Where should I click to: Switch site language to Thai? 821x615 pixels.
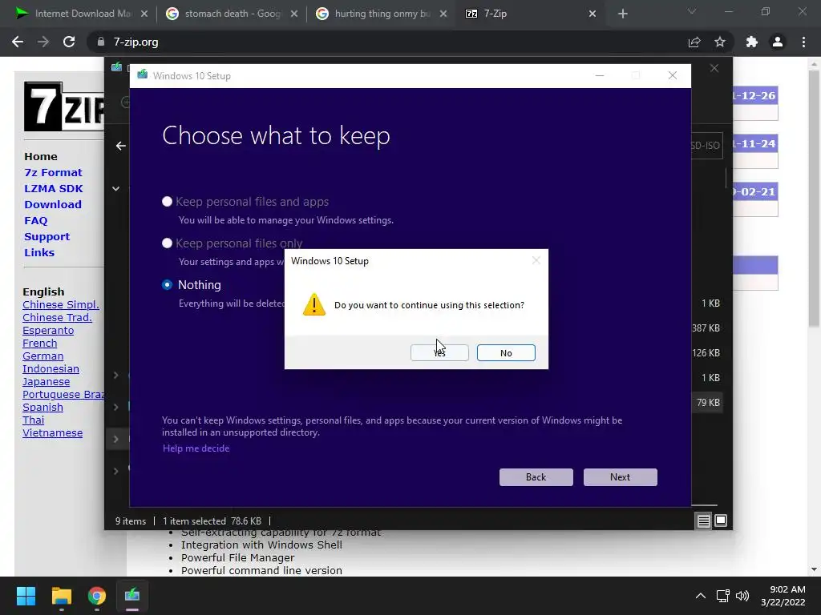pyautogui.click(x=34, y=420)
